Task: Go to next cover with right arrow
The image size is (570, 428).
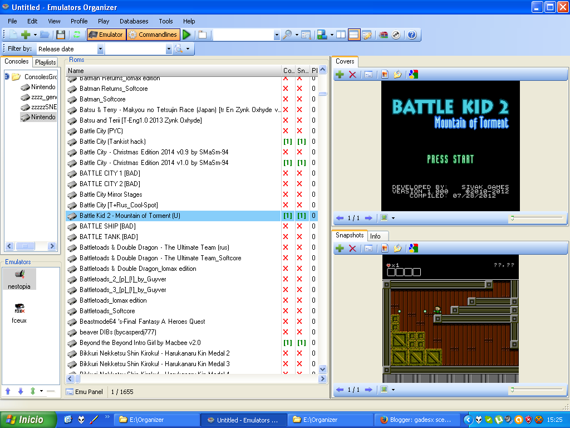Action: [368, 218]
